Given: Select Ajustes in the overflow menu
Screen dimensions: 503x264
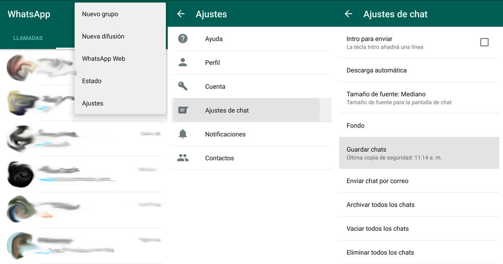Looking at the screenshot, I should point(93,103).
